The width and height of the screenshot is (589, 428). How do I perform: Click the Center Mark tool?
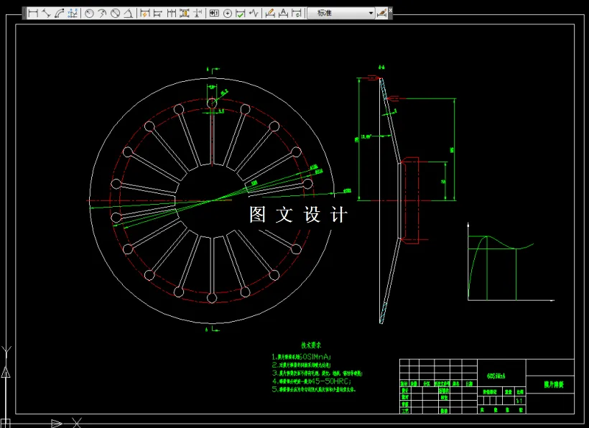(x=228, y=13)
